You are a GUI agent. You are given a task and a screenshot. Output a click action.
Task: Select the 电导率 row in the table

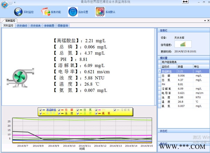(x=184, y=93)
